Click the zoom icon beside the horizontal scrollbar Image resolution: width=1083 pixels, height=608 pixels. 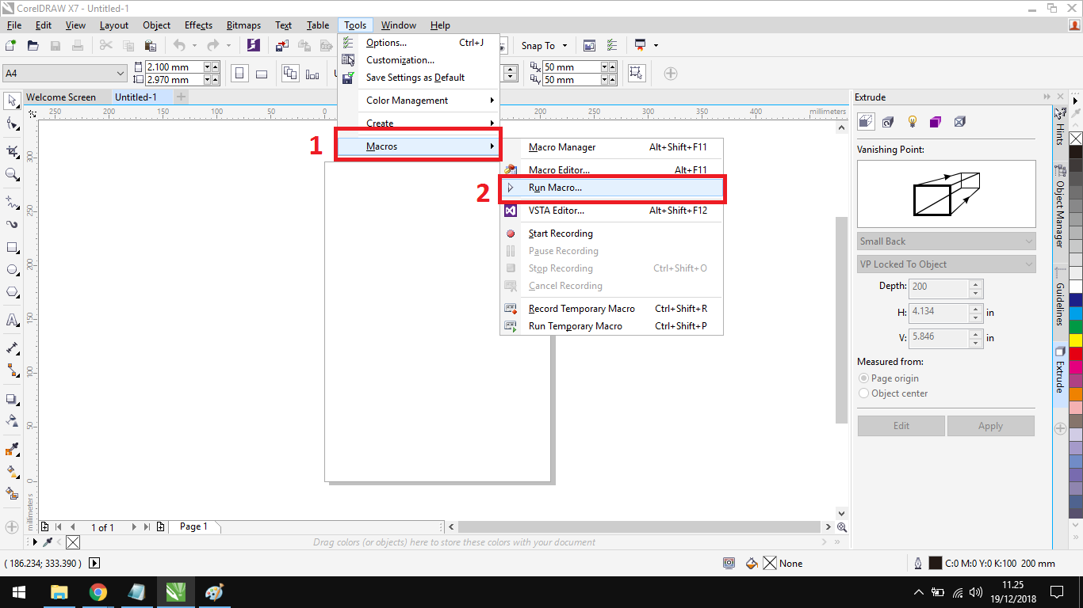point(842,527)
